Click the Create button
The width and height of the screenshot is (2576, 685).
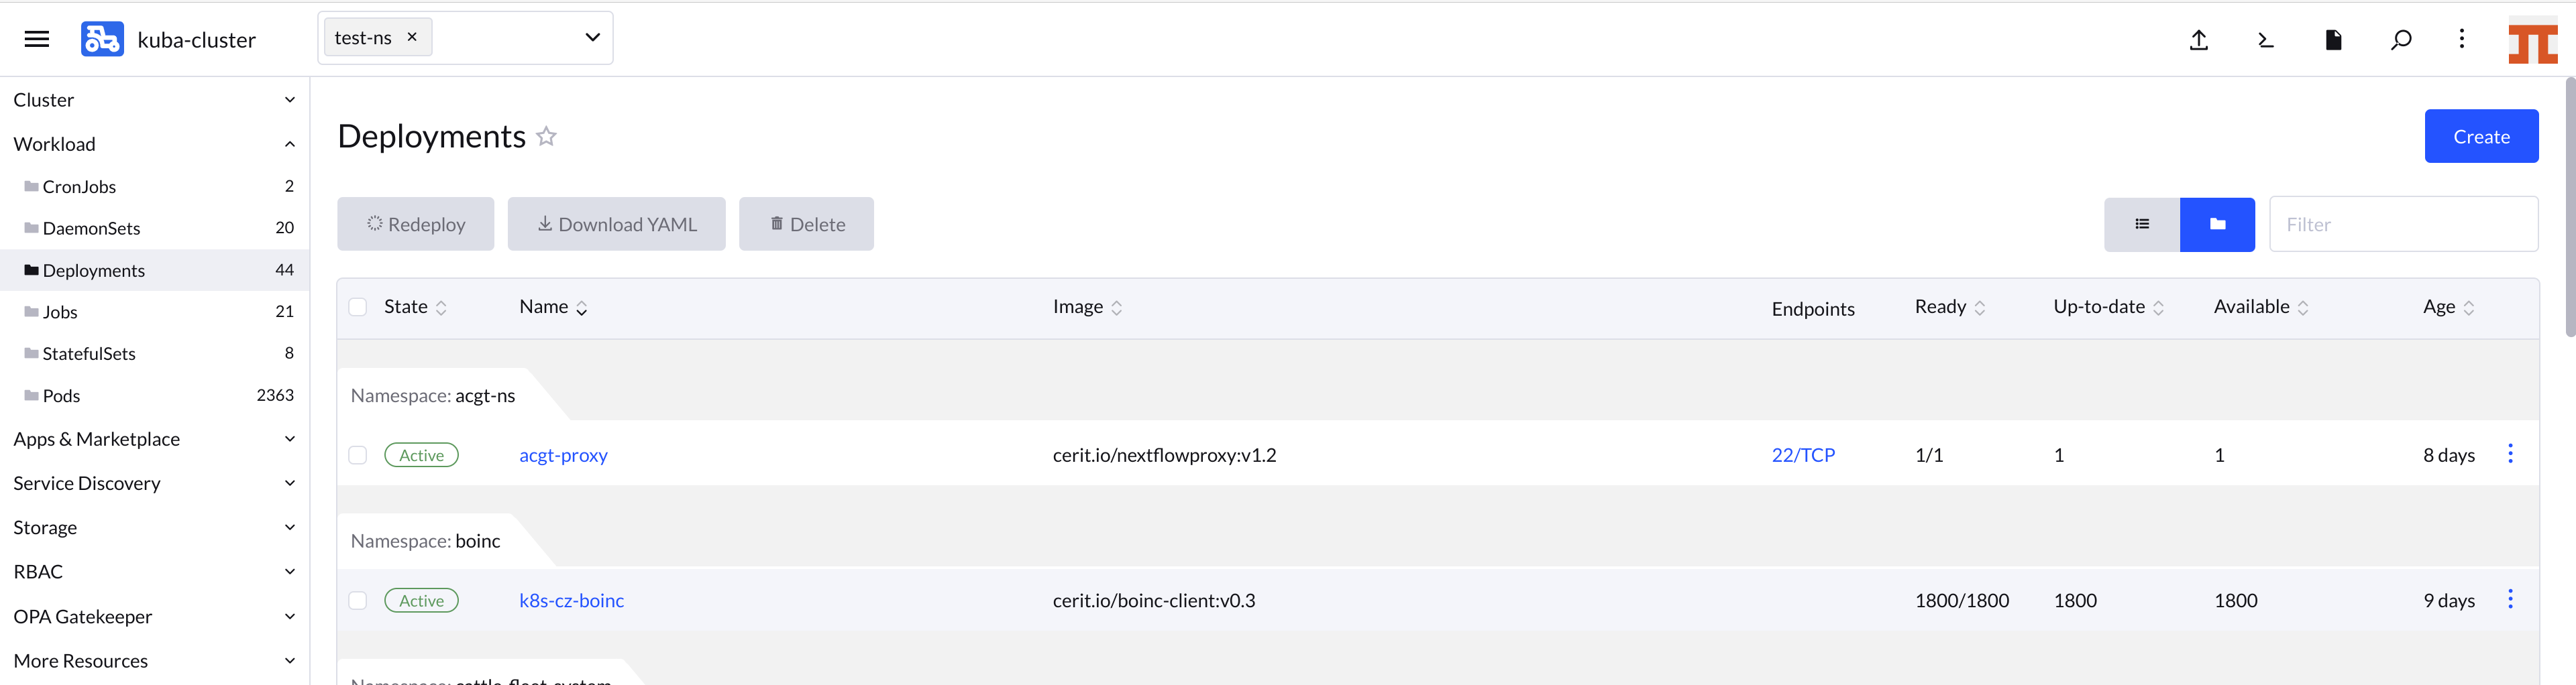(2481, 136)
